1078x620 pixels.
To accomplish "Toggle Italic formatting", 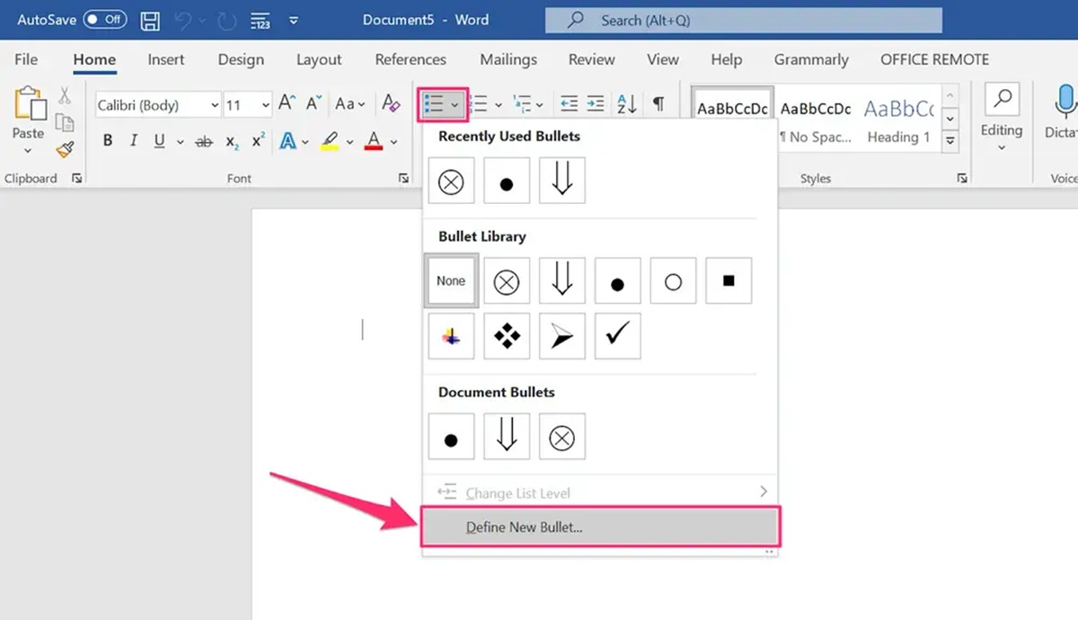I will tap(134, 141).
